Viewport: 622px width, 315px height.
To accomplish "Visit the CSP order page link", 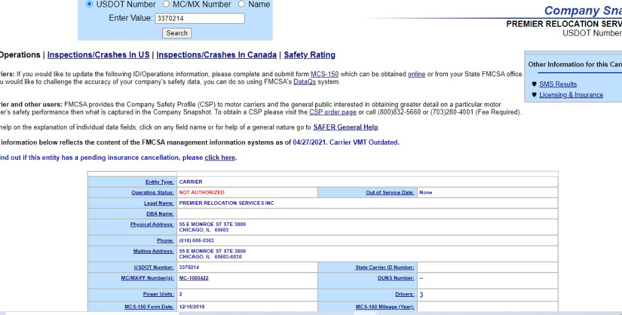I will 332,113.
